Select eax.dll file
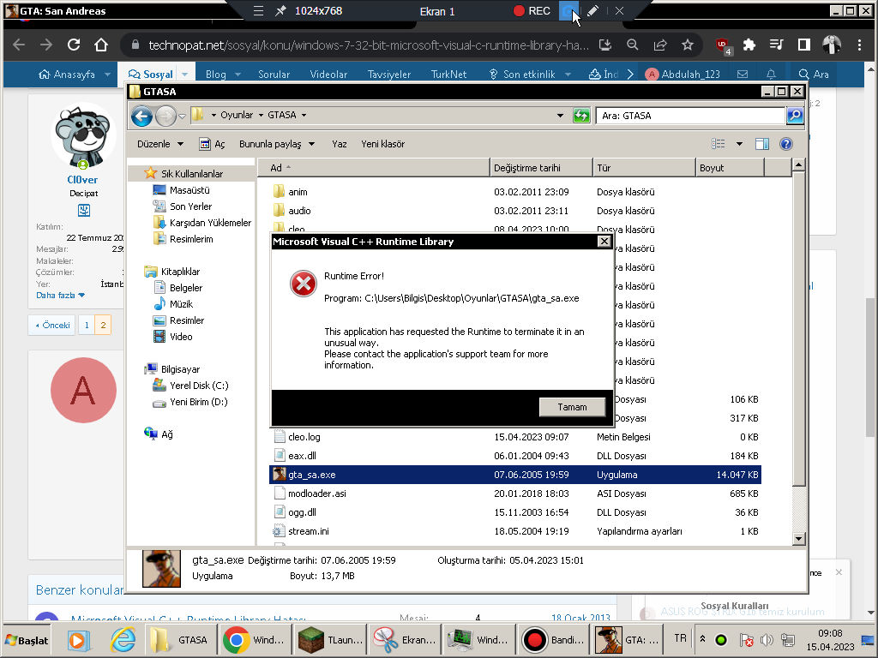This screenshot has height=658, width=878. pyautogui.click(x=302, y=456)
